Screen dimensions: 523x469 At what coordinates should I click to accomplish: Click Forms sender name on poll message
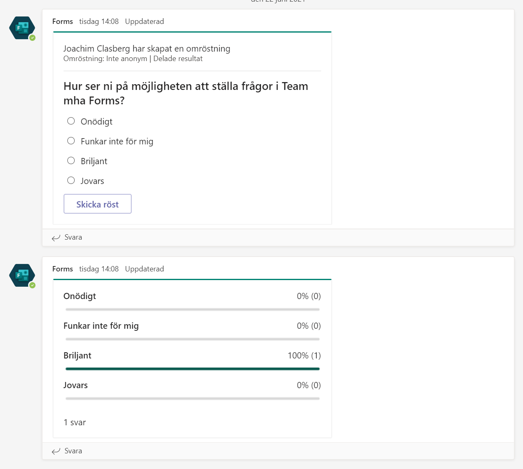coord(62,21)
